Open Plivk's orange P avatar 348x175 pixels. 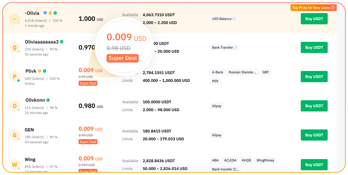pyautogui.click(x=14, y=77)
